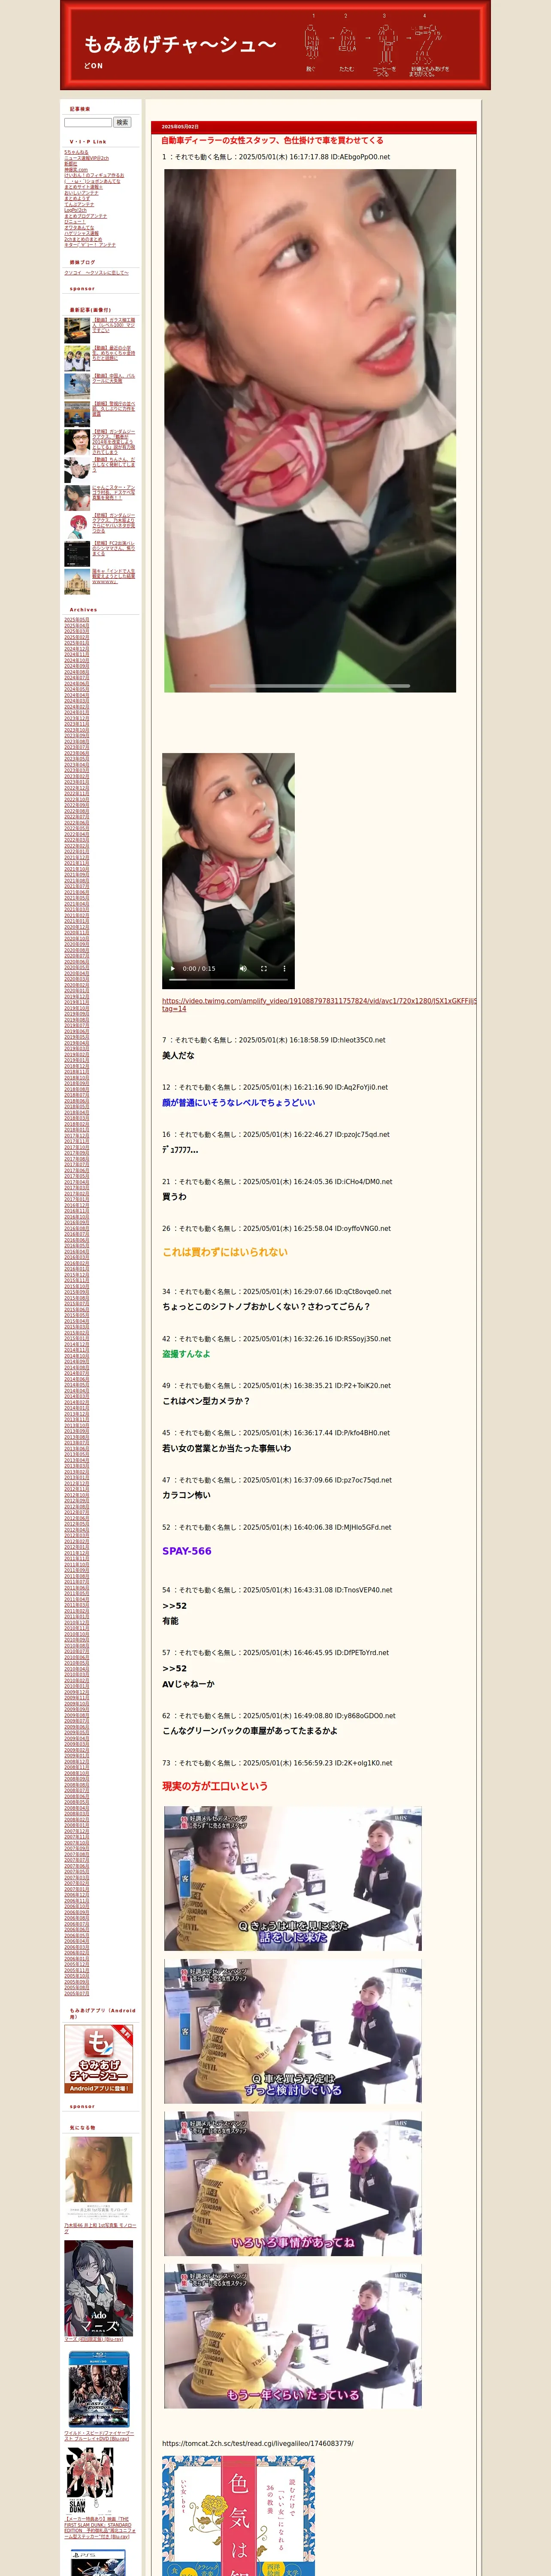This screenshot has width=551, height=2576.
Task: Open the 2005年07月 archive link
Action: (76, 1993)
